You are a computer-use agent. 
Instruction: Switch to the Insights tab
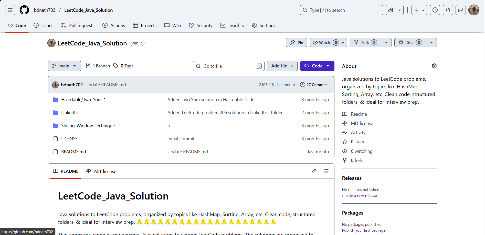(x=232, y=26)
